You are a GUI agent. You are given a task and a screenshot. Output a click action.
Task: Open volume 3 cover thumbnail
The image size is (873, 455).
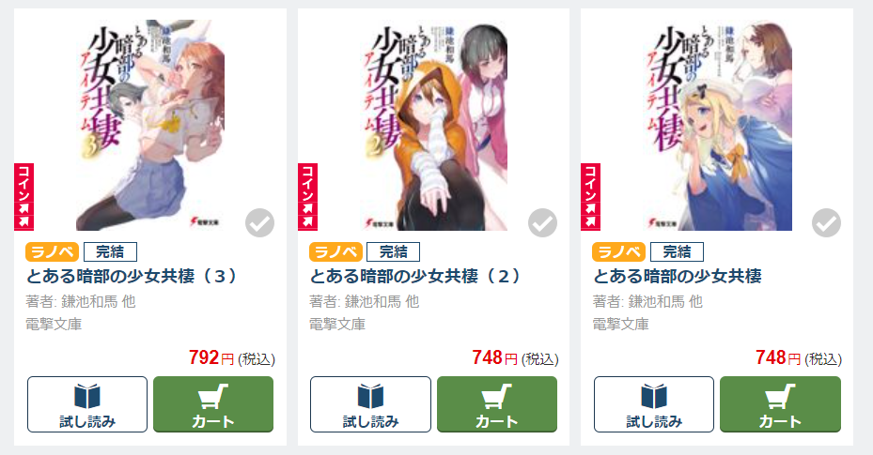pyautogui.click(x=150, y=125)
